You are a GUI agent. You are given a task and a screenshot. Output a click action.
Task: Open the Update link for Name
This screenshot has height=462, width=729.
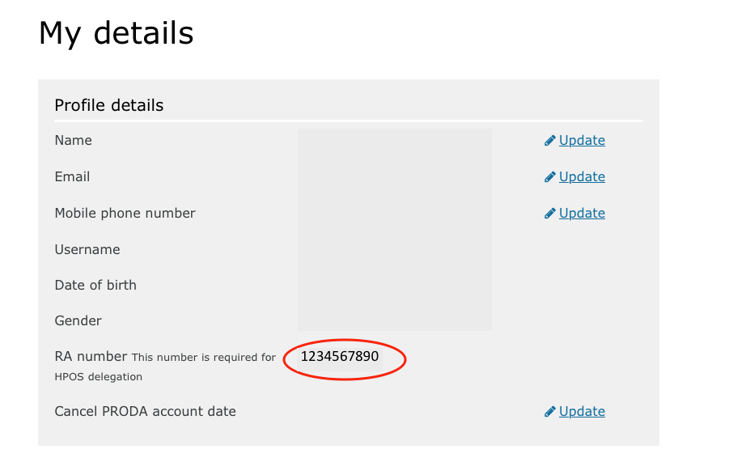582,140
